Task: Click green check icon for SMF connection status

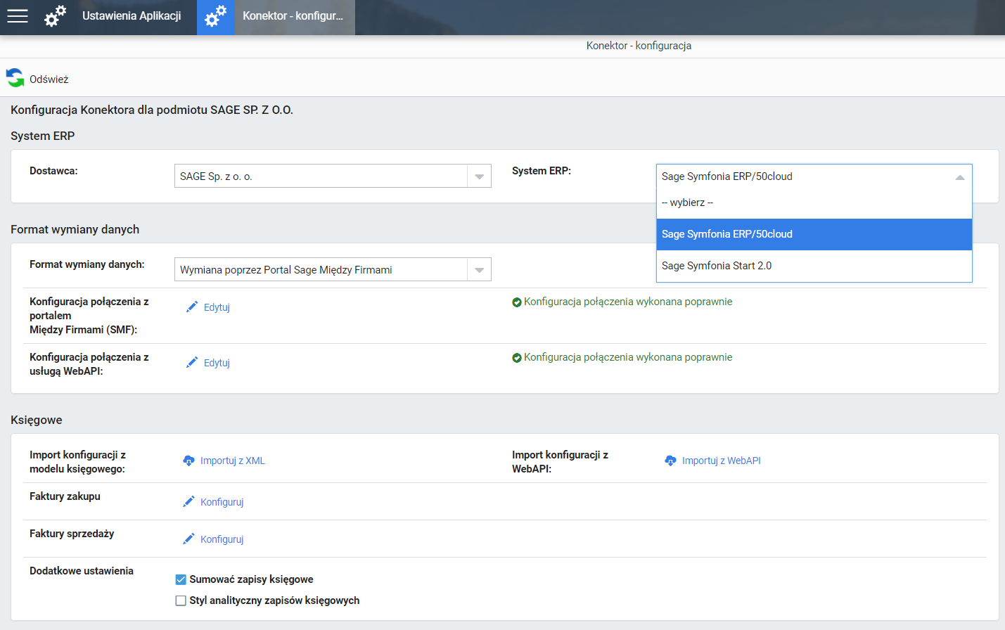Action: click(x=517, y=302)
